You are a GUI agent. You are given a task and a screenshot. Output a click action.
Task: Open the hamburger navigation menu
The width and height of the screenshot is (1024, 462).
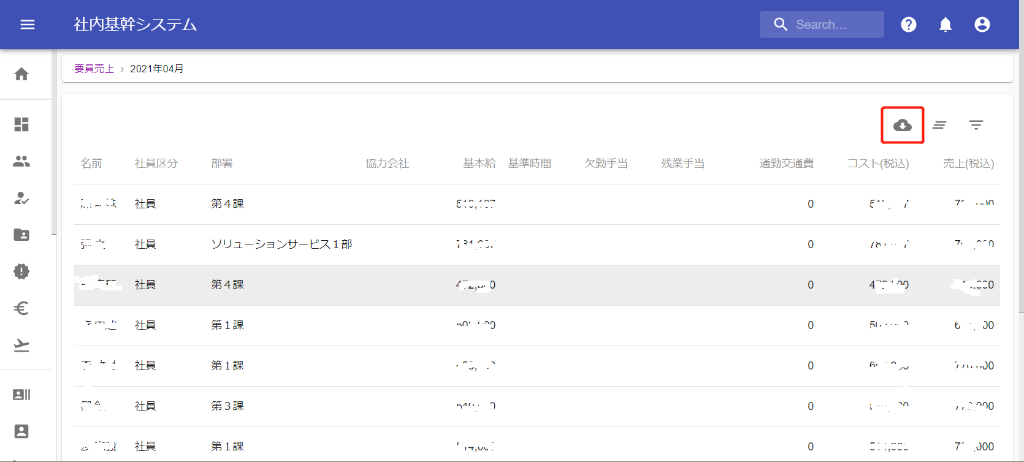pos(28,25)
